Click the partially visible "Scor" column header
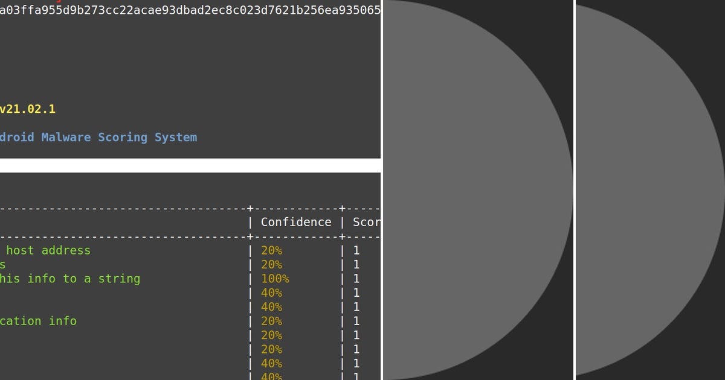725x380 pixels. [367, 222]
